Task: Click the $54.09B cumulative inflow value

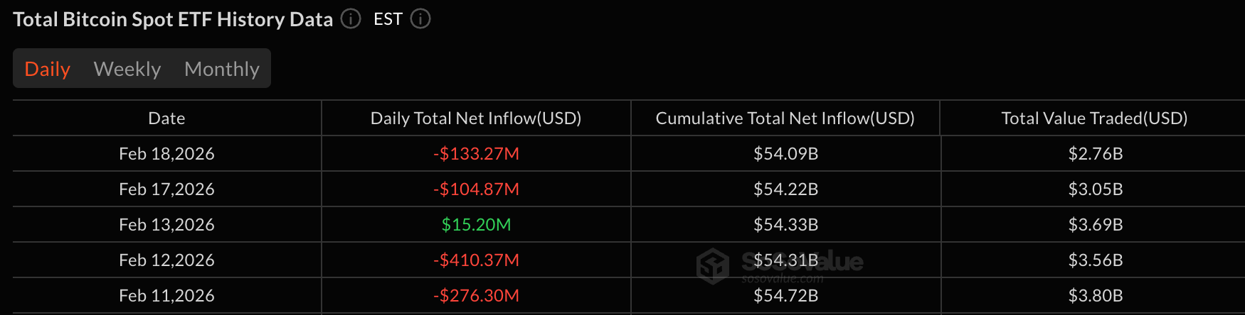Action: [x=785, y=154]
